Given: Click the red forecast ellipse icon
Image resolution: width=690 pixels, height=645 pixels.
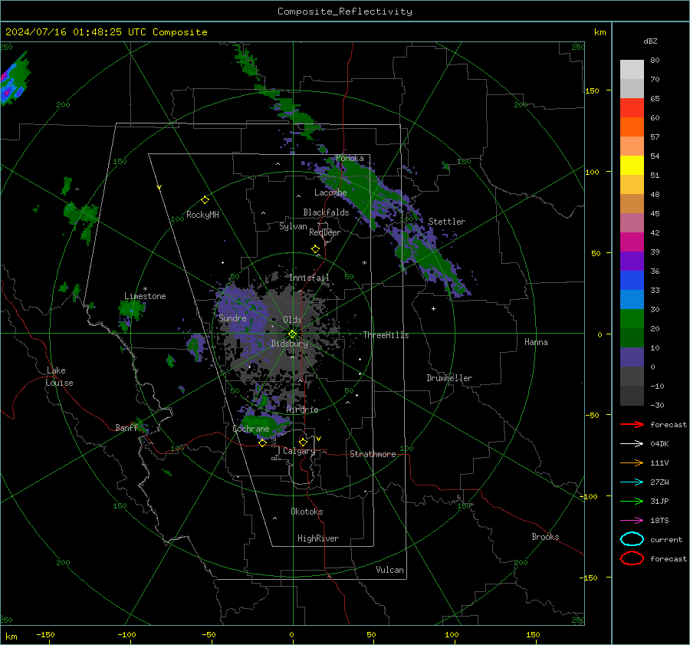Looking at the screenshot, I should 632,558.
